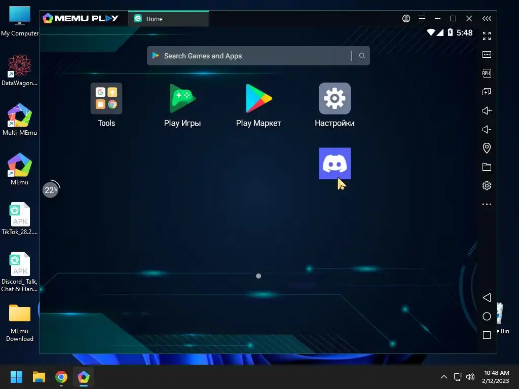Image resolution: width=519 pixels, height=389 pixels.
Task: Click MEmu taskbar icon
Action: tap(84, 377)
